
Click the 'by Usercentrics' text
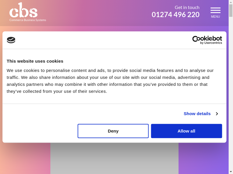211,43
